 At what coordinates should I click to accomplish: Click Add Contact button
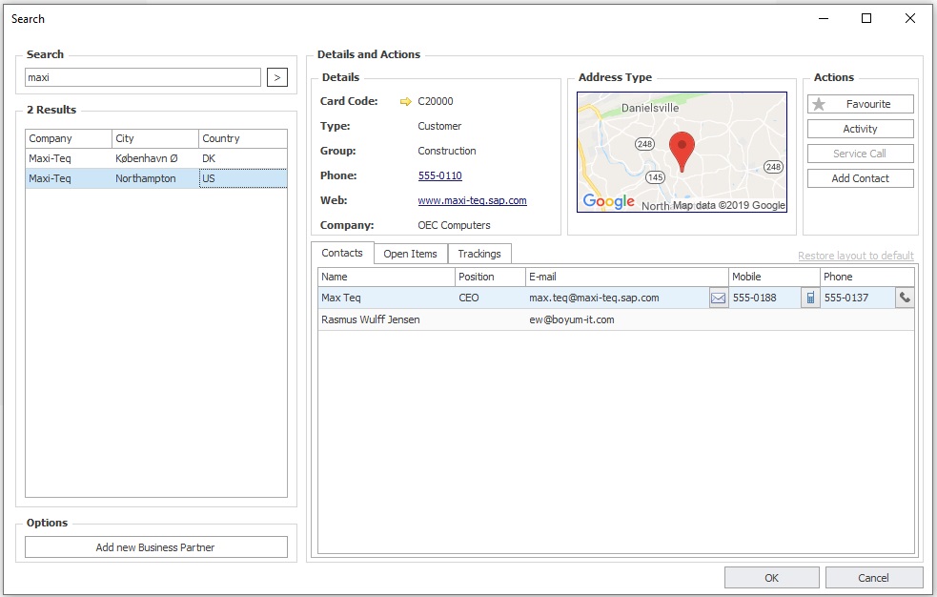coord(860,178)
